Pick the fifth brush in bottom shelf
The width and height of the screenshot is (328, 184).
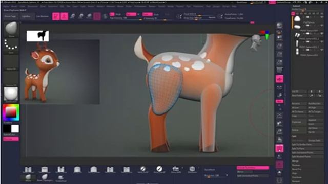click(93, 169)
